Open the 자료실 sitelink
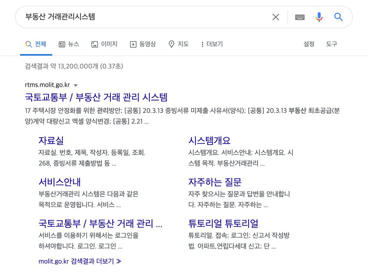Viewport: 368px width, 275px height. point(51,141)
